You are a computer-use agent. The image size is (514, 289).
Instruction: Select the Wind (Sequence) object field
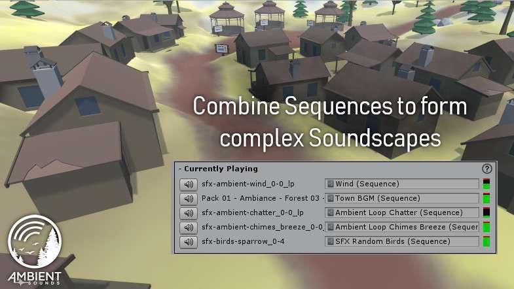[402, 184]
